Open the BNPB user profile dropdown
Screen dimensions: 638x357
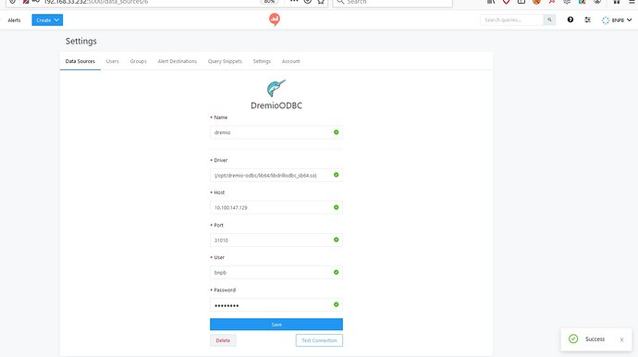click(617, 20)
